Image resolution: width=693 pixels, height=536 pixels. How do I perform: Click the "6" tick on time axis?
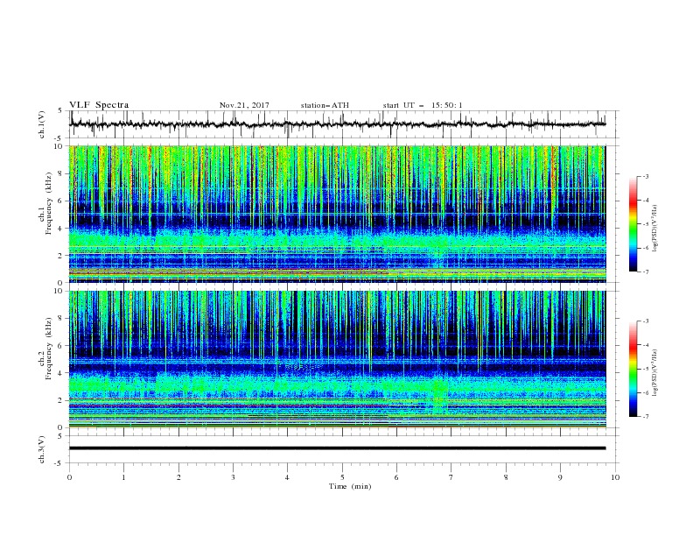point(396,477)
